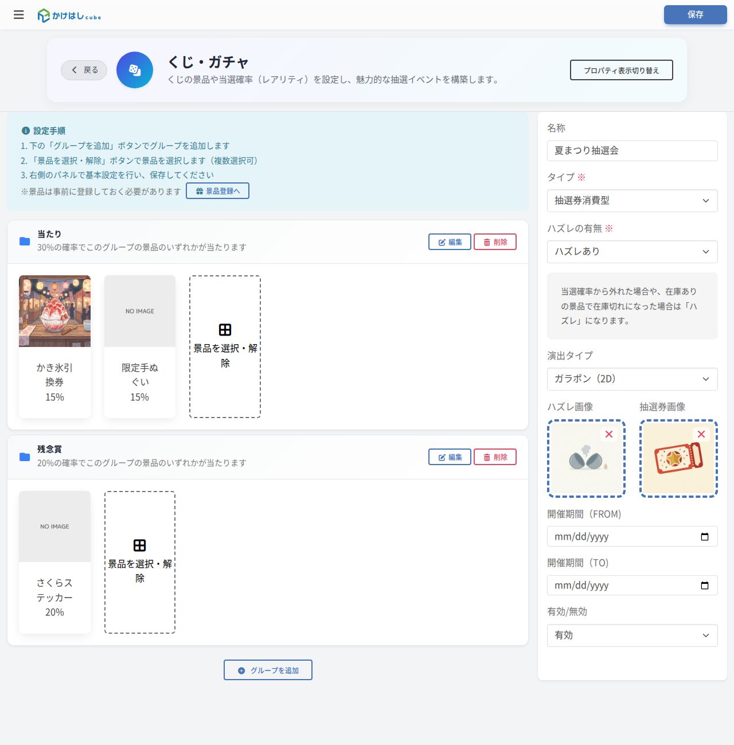734x745 pixels.
Task: Remove the ハズレ画像 with the red X
Action: click(x=609, y=434)
